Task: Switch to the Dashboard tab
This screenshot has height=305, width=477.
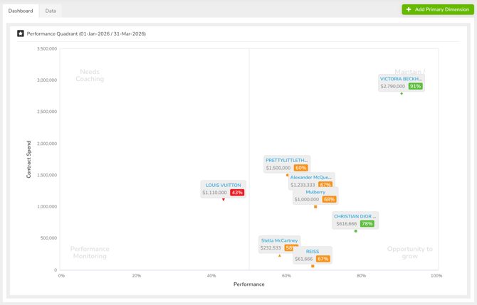Action: [21, 11]
